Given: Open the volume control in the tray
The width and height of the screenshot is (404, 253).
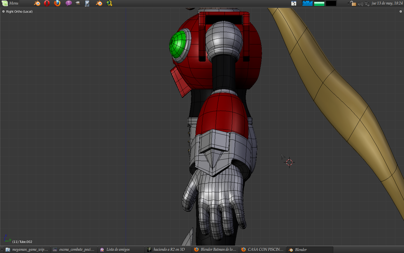Looking at the screenshot, I should pos(361,4).
